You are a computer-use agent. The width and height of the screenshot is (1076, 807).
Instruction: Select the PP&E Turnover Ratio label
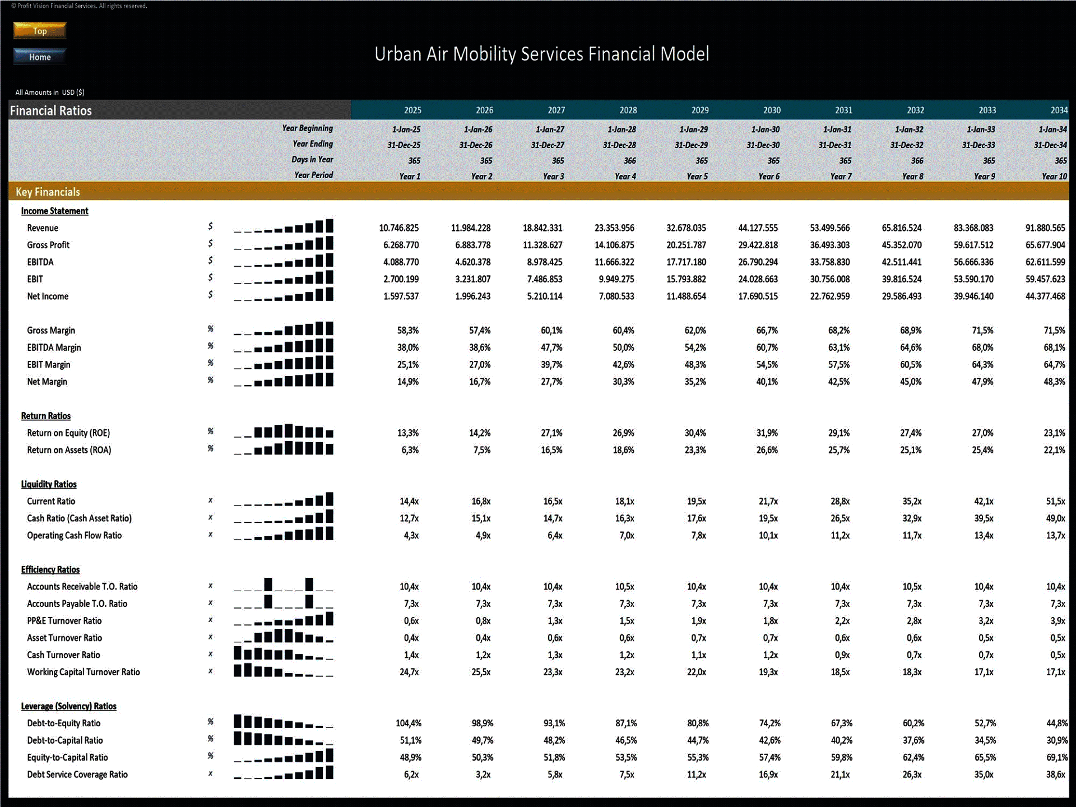point(64,621)
